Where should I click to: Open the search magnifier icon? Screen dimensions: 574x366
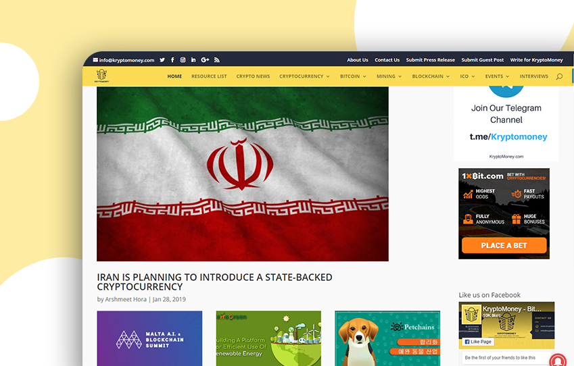tap(559, 76)
